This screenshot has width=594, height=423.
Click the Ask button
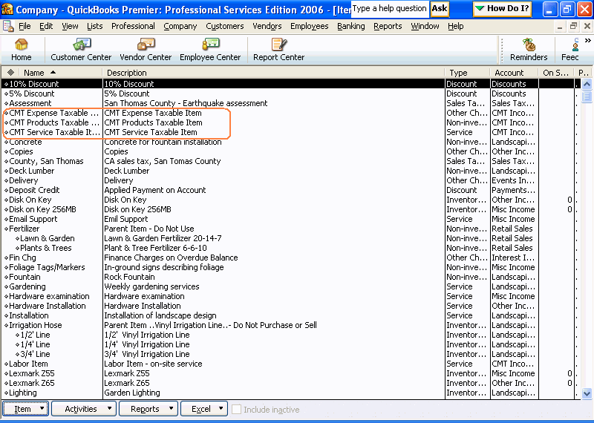(440, 8)
